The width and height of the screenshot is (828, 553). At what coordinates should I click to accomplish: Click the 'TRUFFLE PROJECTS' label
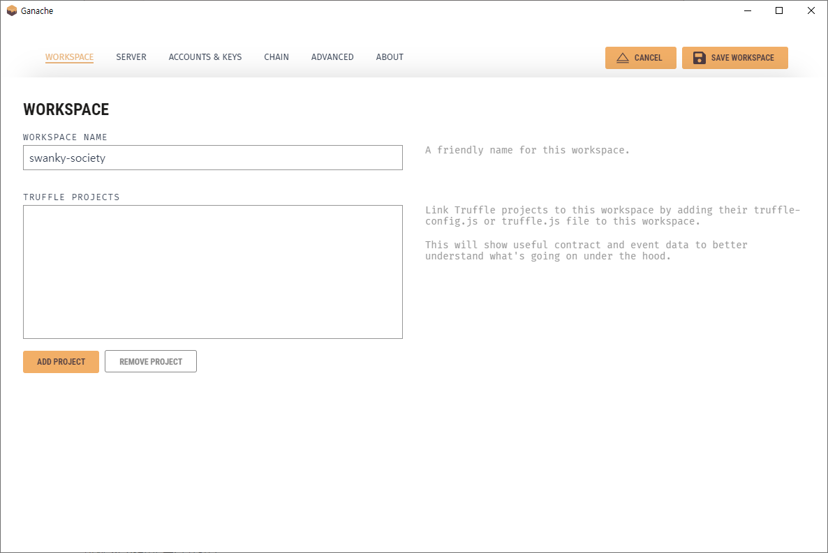[71, 197]
